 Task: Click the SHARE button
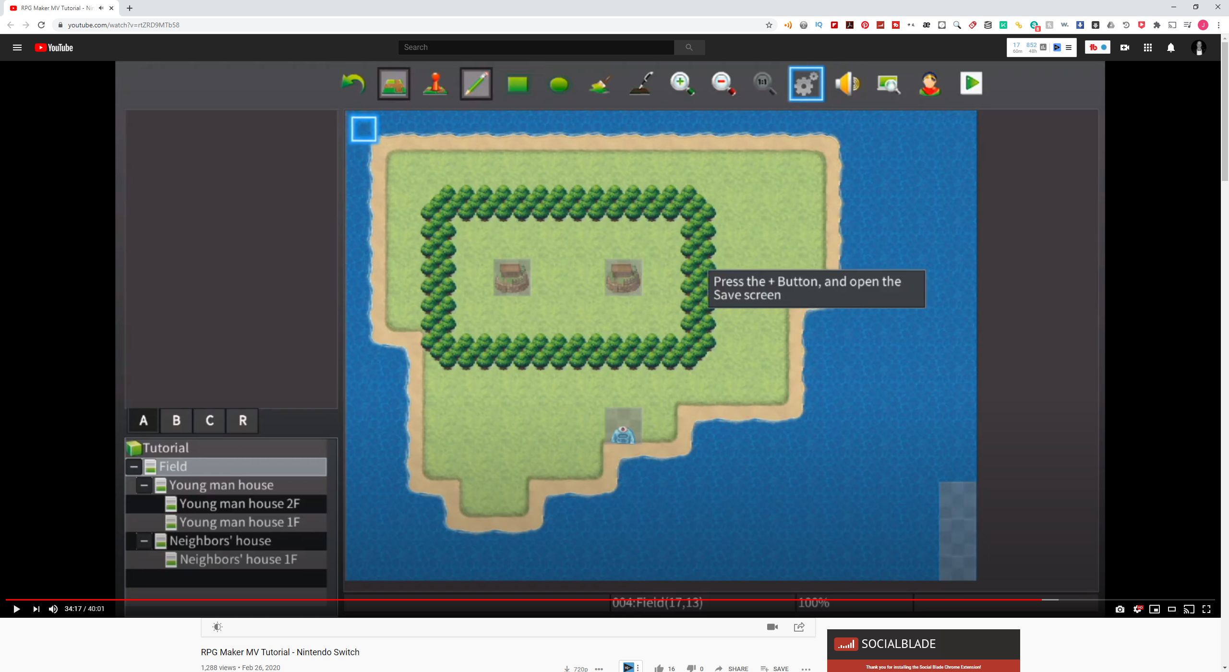(732, 668)
